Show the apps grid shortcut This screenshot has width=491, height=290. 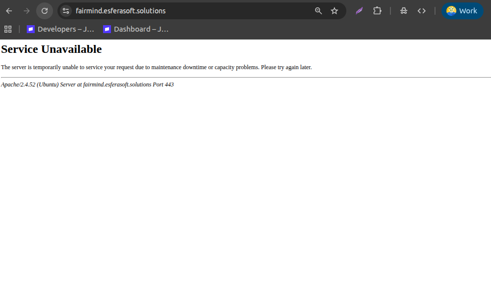tap(8, 29)
